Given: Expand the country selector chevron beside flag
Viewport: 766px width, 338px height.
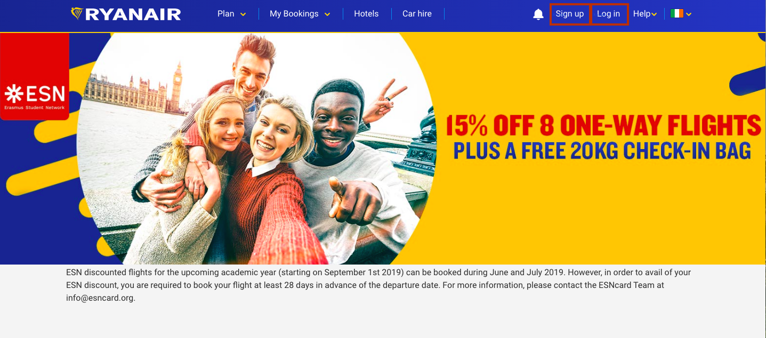Looking at the screenshot, I should pos(689,14).
